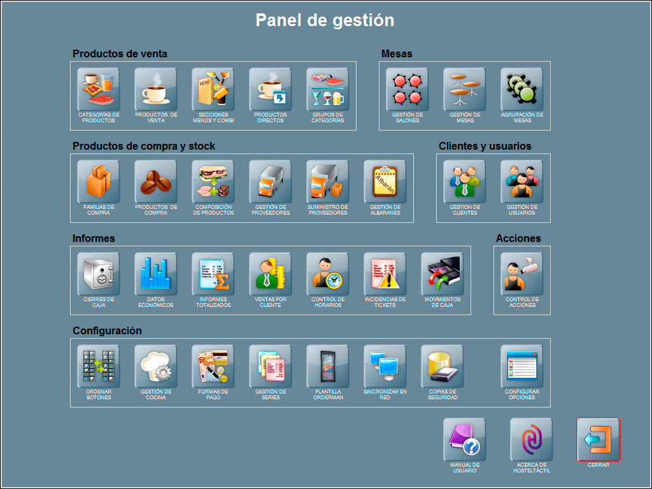Open Composición de Productos
This screenshot has height=489, width=652.
coord(213,181)
